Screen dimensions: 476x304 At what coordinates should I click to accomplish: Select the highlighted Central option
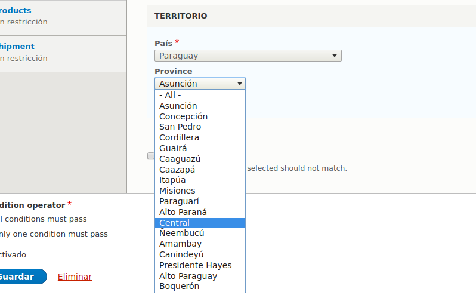point(200,223)
